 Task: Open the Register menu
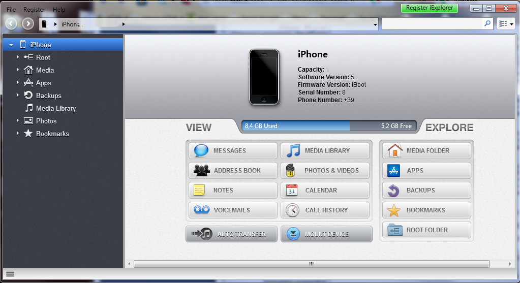tap(34, 10)
